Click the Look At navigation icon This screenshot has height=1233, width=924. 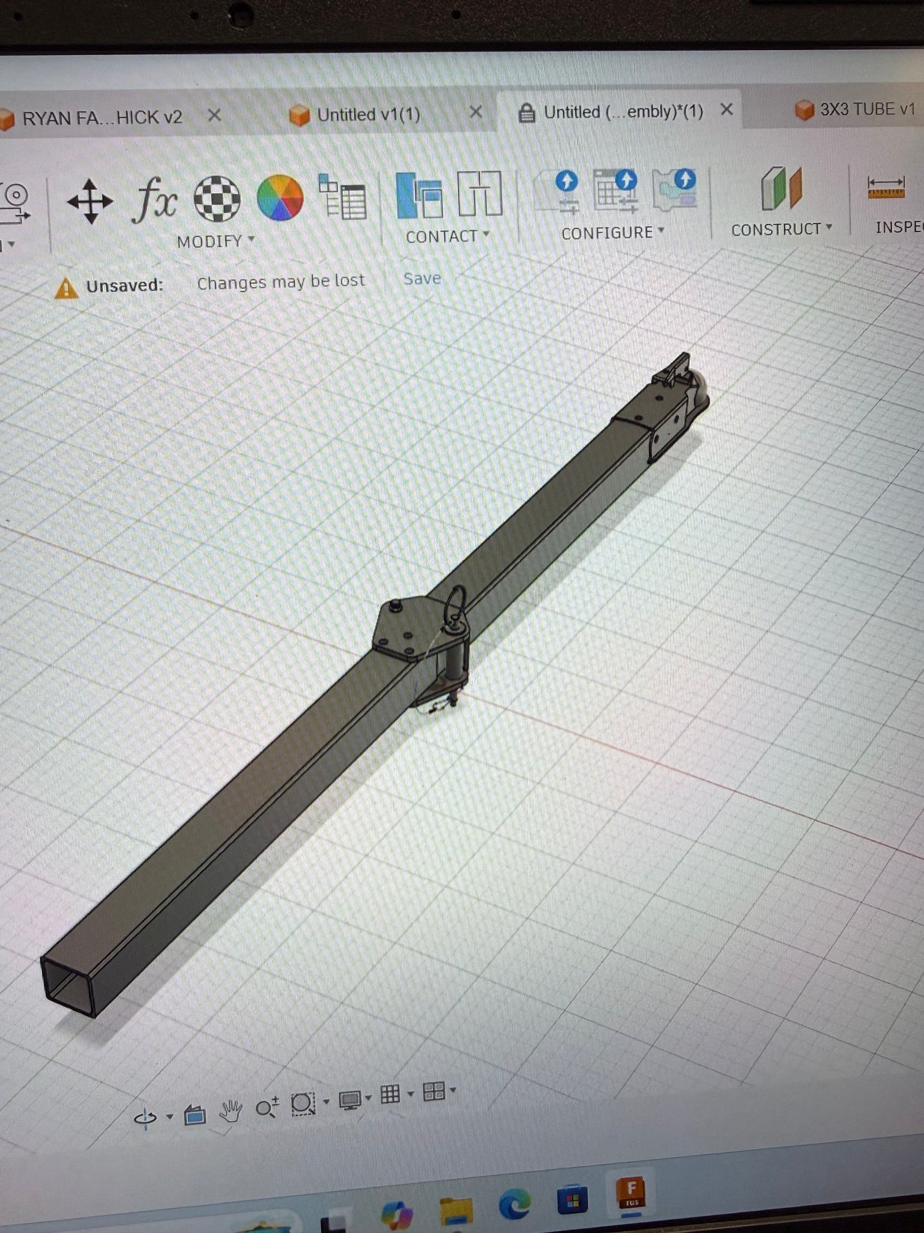[194, 1115]
